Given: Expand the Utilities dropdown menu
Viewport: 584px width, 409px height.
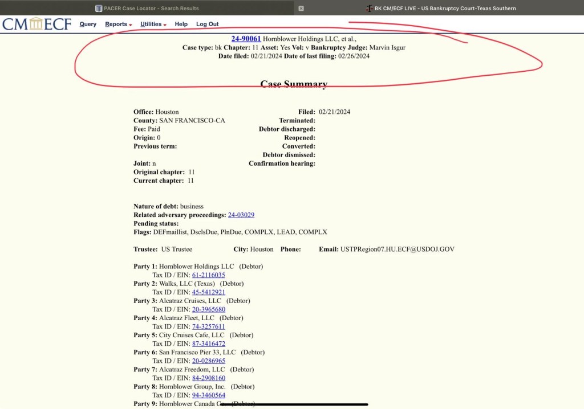Looking at the screenshot, I should pos(153,24).
